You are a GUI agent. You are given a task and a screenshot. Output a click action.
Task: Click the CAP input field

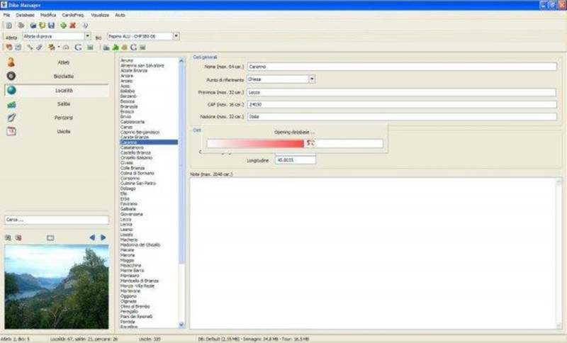pyautogui.click(x=402, y=104)
